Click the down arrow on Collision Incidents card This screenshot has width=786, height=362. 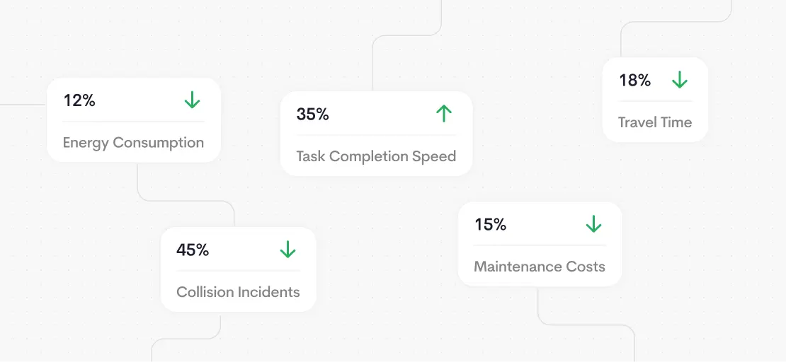point(287,250)
